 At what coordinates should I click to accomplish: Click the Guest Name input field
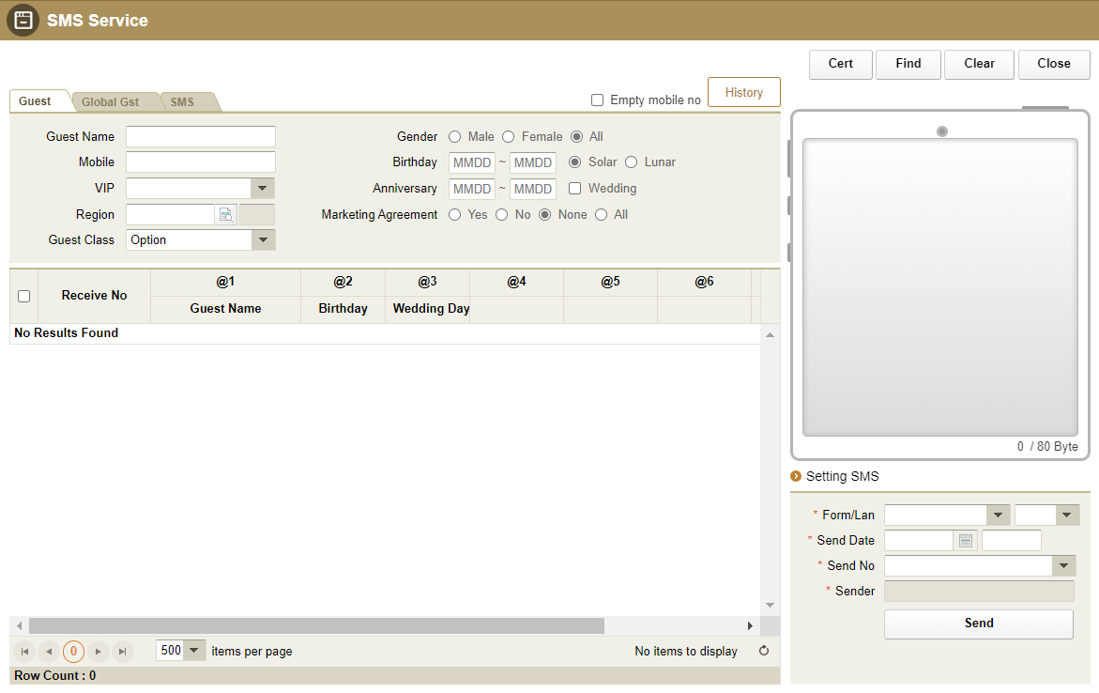pyautogui.click(x=201, y=137)
